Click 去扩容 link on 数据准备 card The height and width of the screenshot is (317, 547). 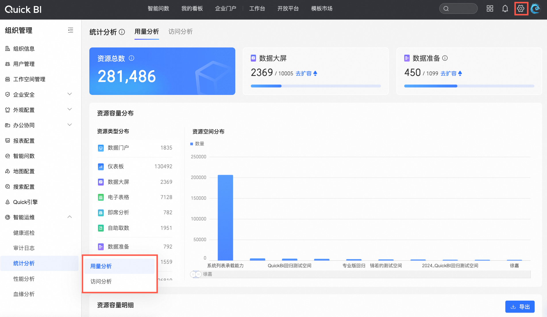[x=451, y=73]
